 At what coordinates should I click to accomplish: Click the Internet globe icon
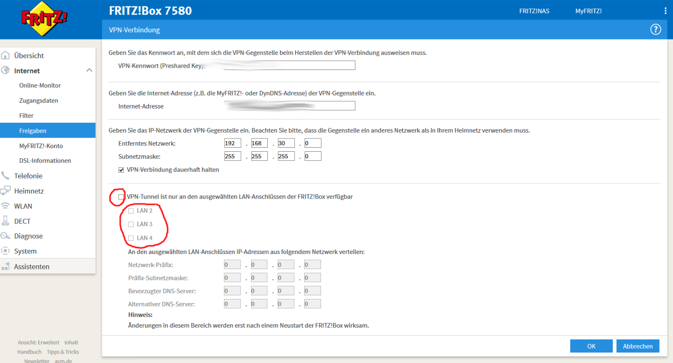click(5, 70)
